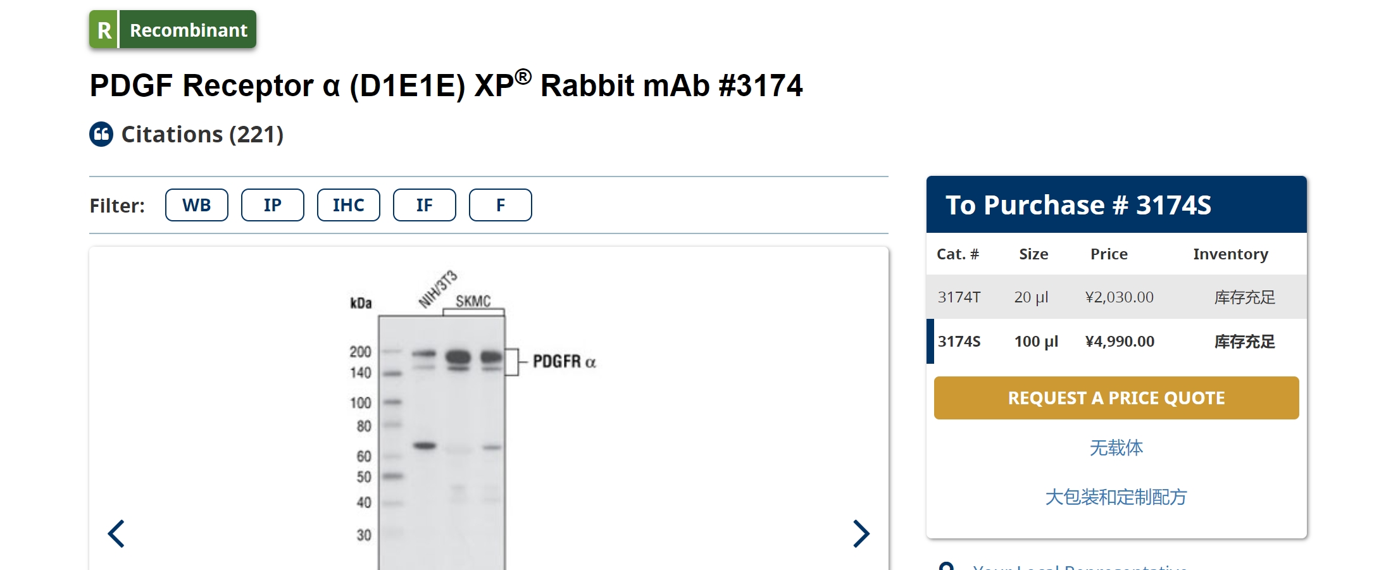Click the Recombinant badge label

tap(189, 30)
